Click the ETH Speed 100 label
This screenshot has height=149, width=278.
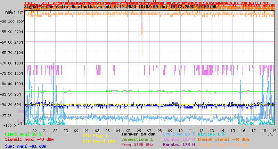tap(99, 141)
